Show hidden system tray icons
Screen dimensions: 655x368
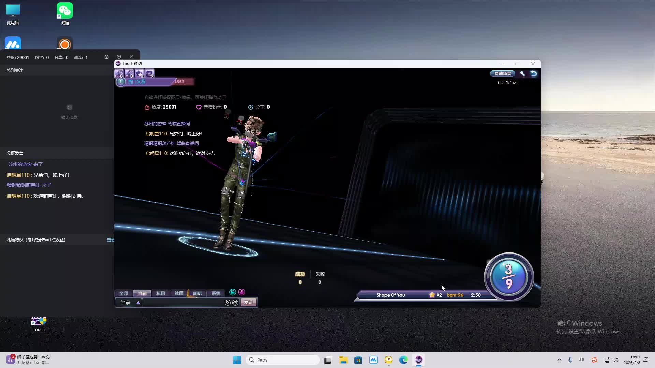point(559,360)
